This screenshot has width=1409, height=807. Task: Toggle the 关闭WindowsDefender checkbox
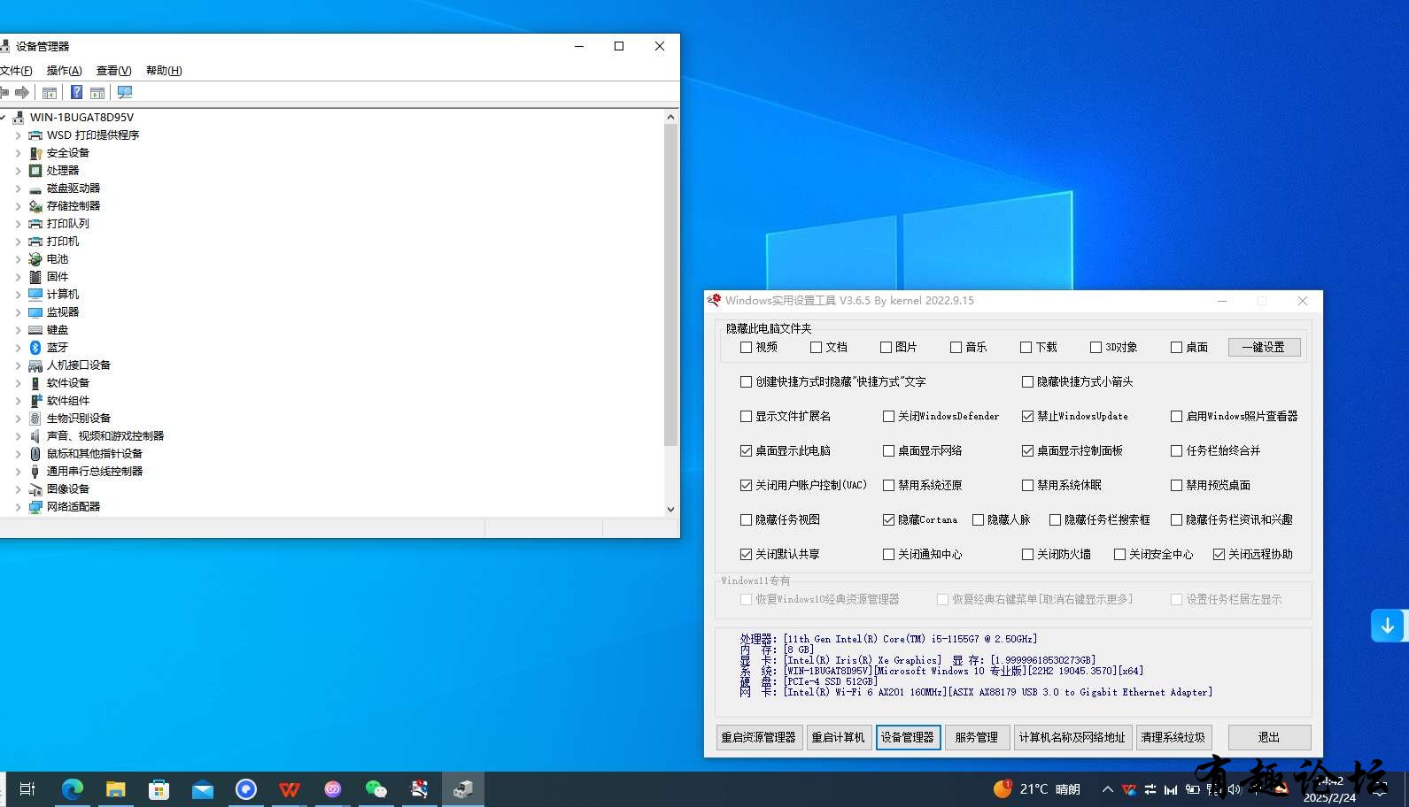coord(888,416)
